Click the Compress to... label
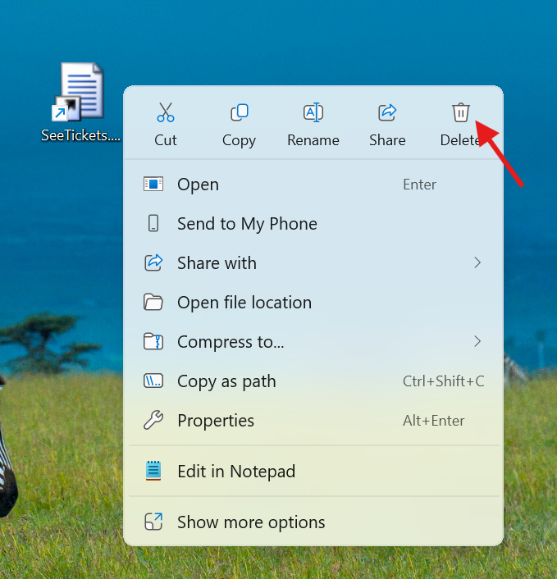 click(x=231, y=342)
